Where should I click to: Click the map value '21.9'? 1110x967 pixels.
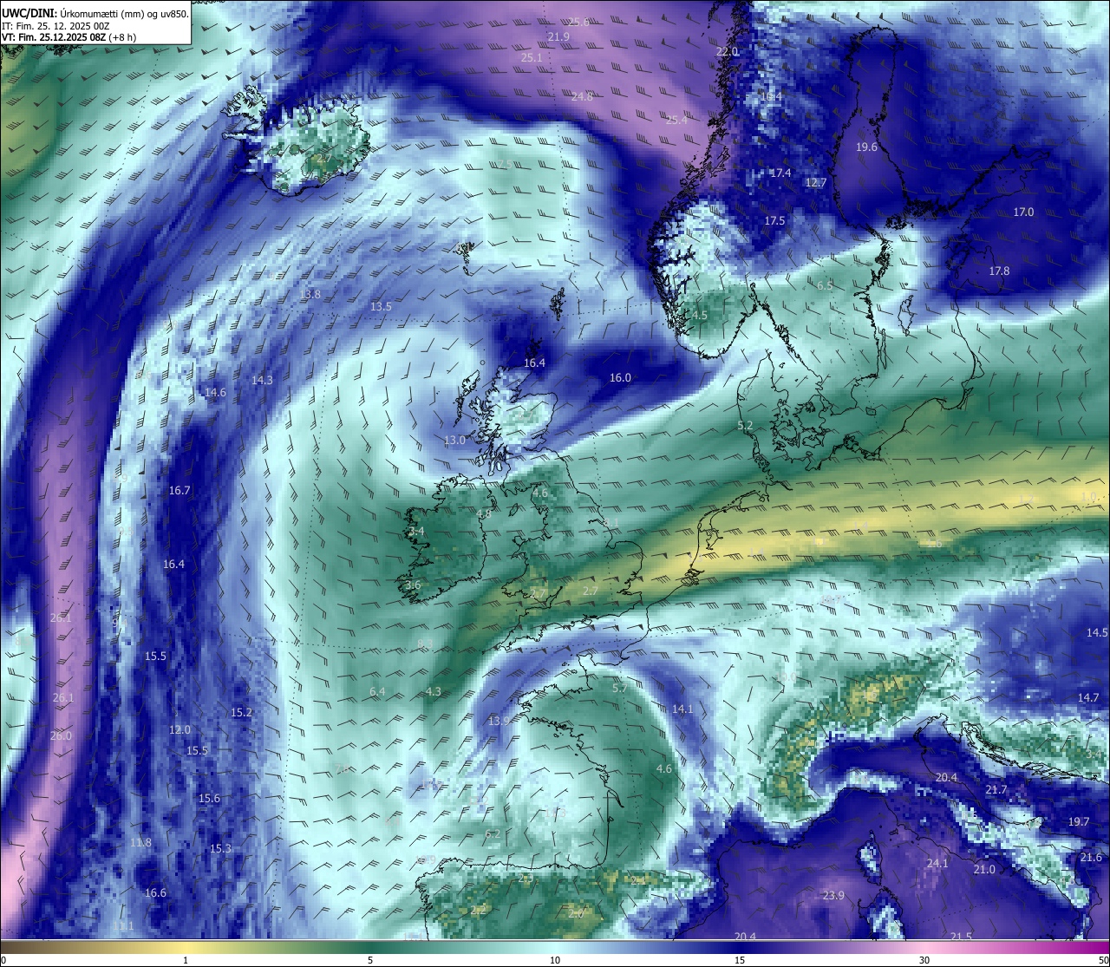click(558, 36)
